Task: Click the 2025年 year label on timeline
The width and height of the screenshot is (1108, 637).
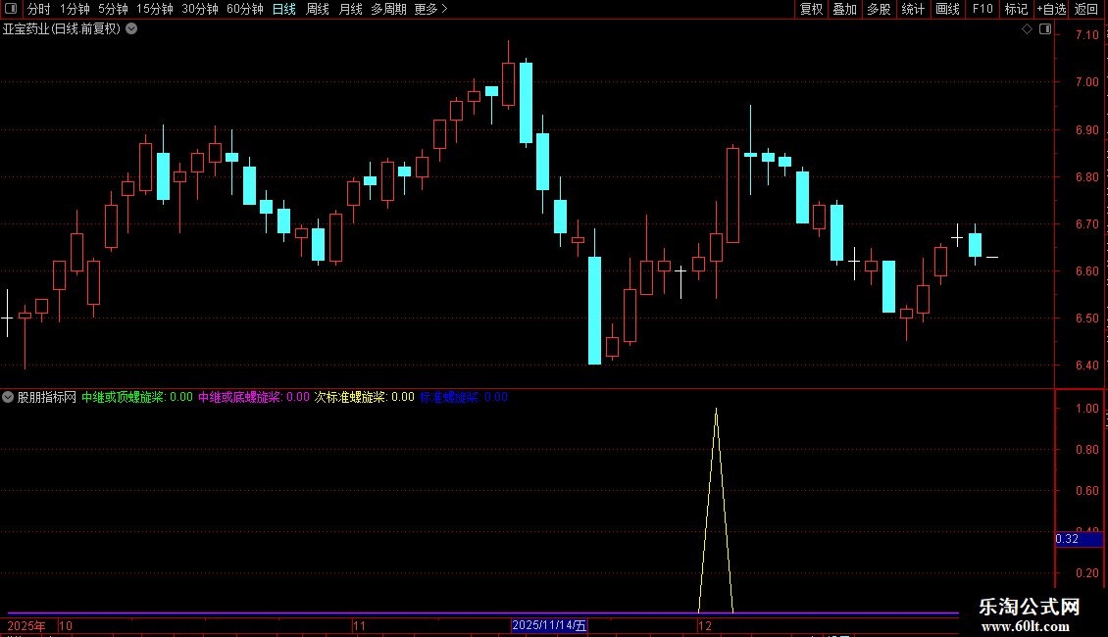Action: pyautogui.click(x=26, y=625)
